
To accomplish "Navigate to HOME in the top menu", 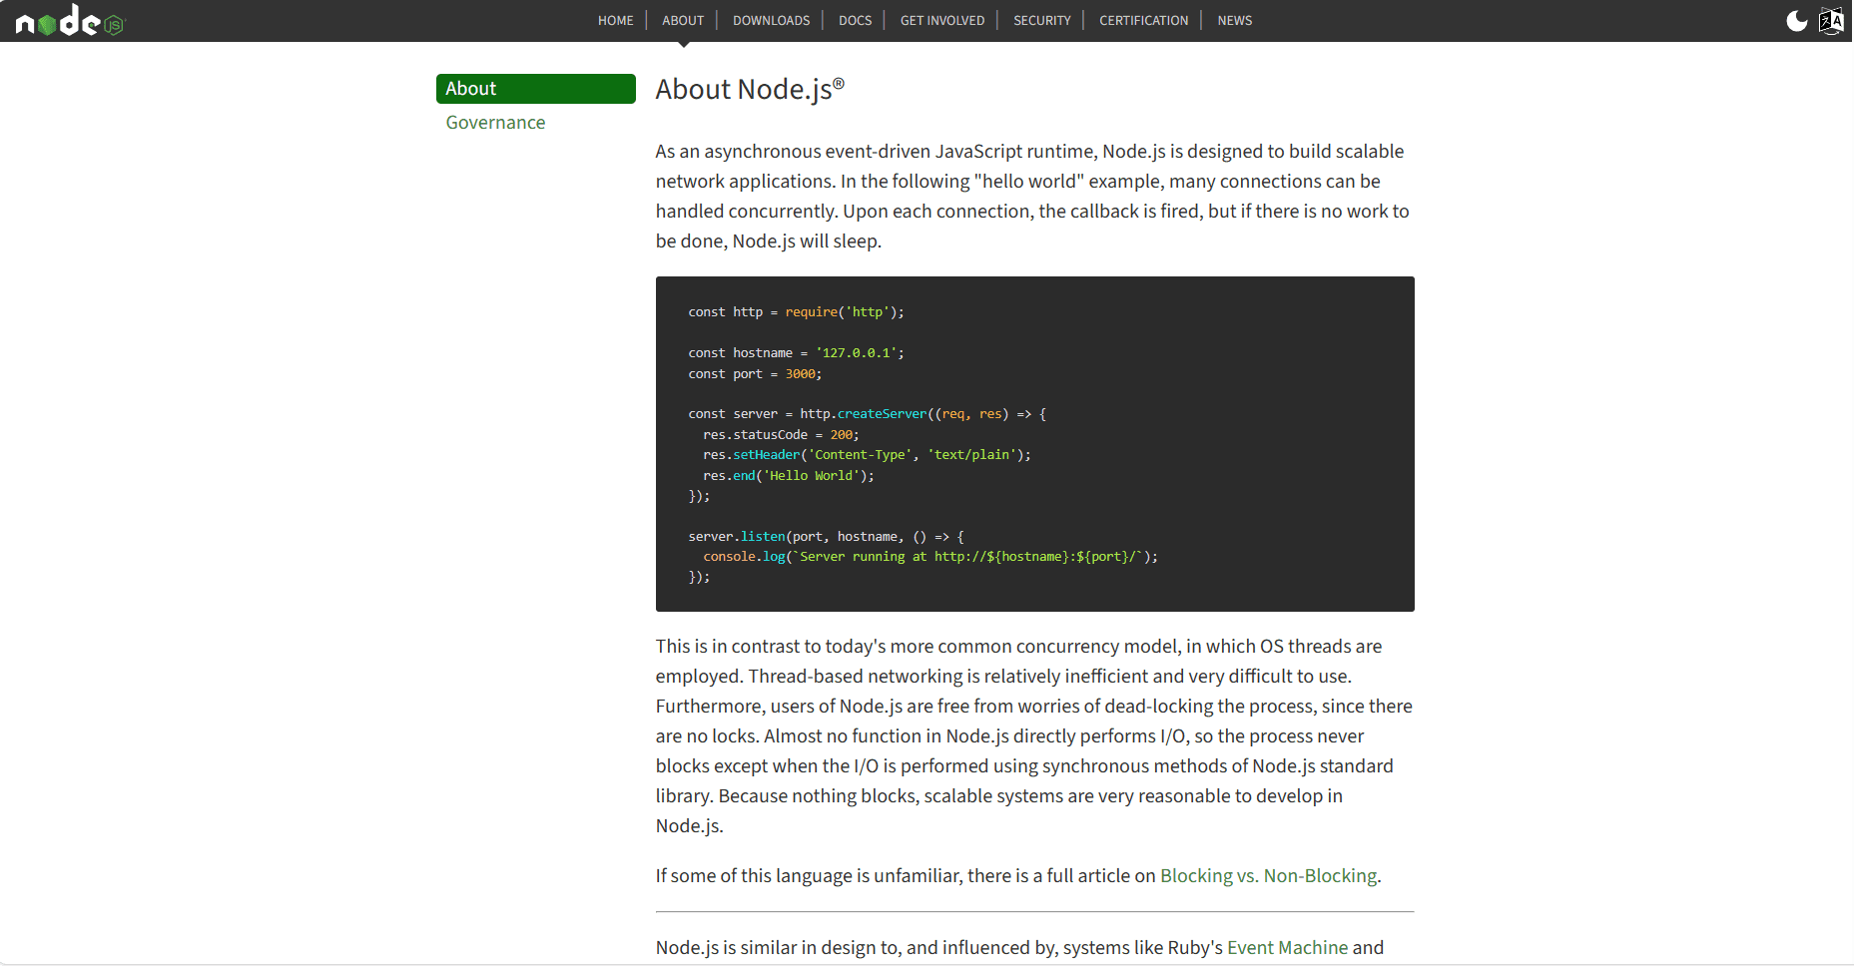I will coord(615,20).
